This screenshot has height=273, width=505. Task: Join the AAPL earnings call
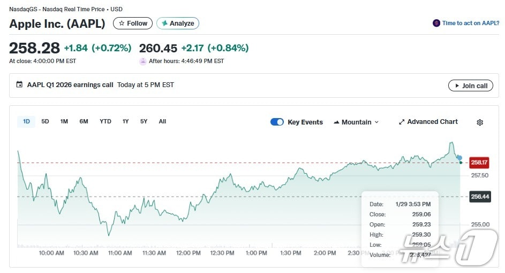470,85
